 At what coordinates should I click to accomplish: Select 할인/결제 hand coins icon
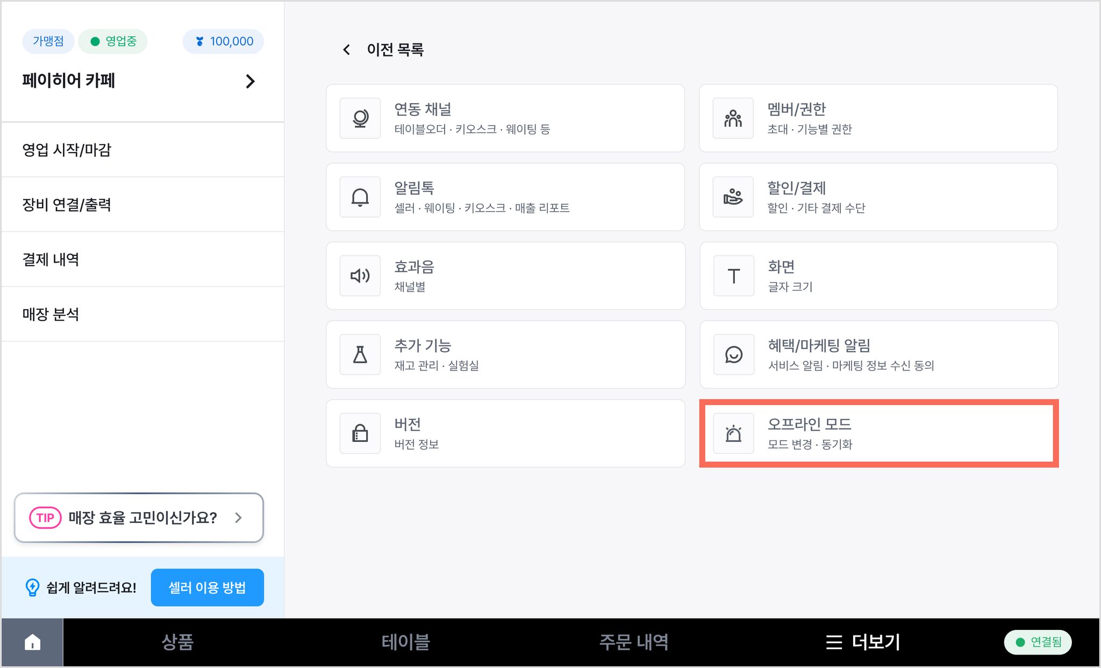[x=733, y=197]
